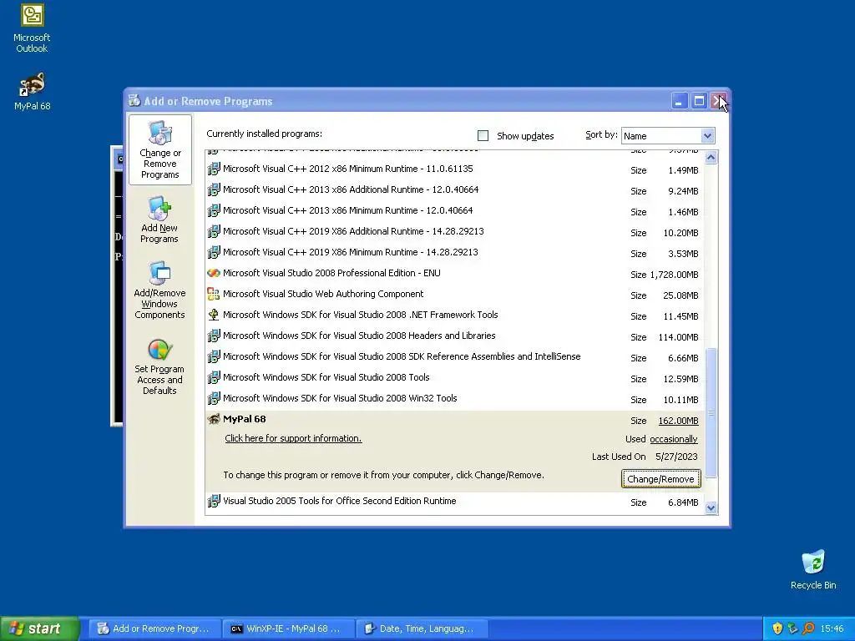Viewport: 855px width, 641px height.
Task: Click the program list scrollbar thumb
Action: (711, 412)
